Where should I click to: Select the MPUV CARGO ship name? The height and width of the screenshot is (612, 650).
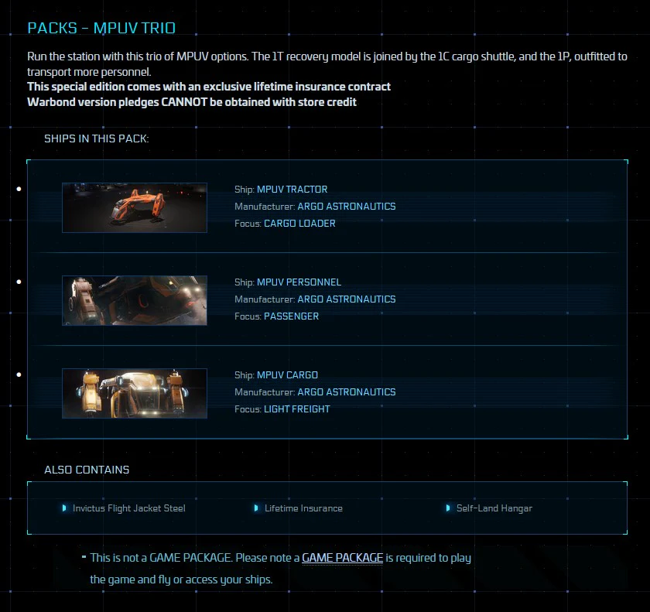287,375
